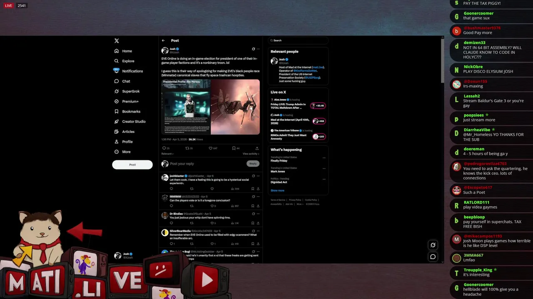Like joshblaster's reply

pyautogui.click(x=212, y=189)
